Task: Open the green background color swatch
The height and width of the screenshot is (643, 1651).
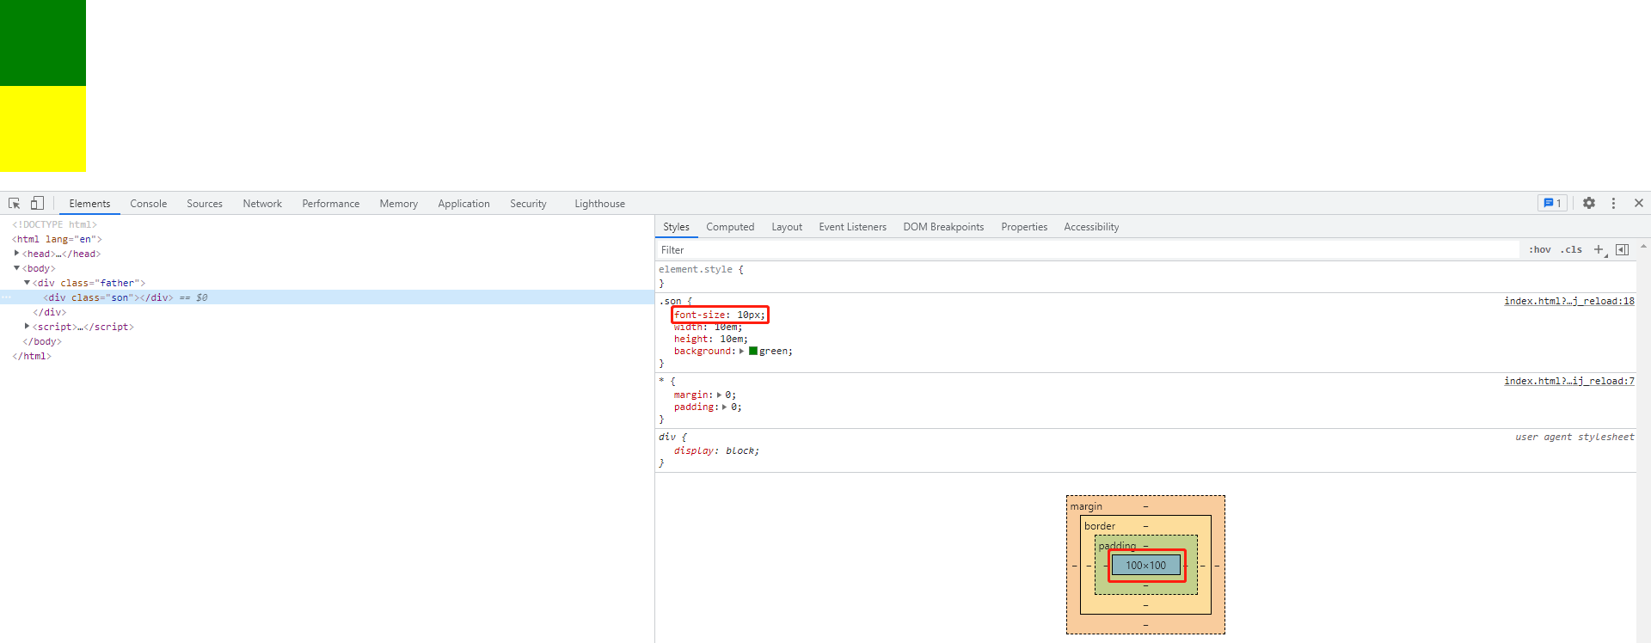Action: tap(753, 351)
